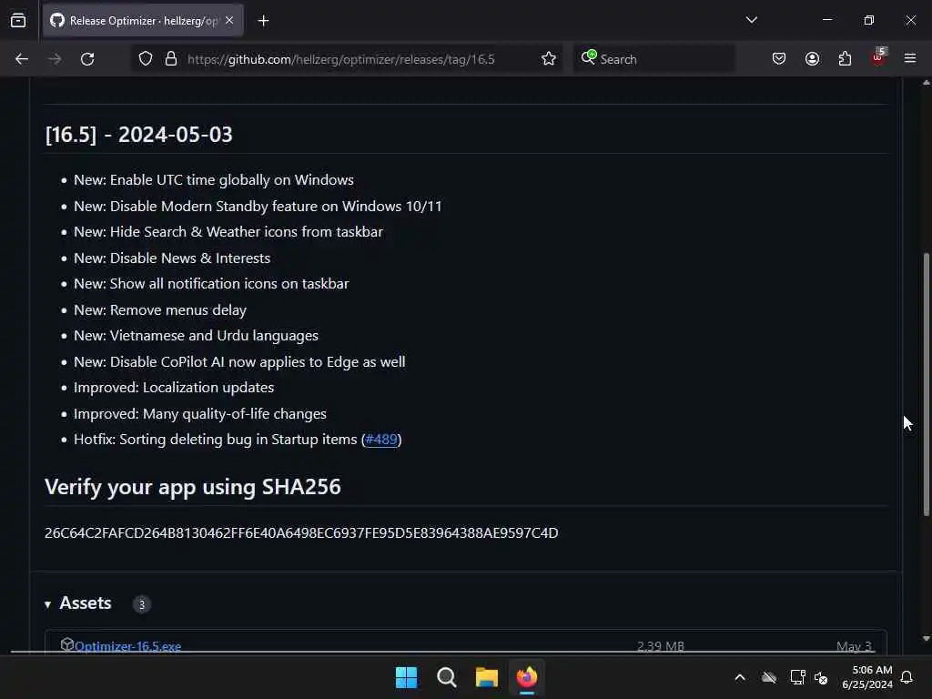Open File Explorer from taskbar

pos(487,677)
